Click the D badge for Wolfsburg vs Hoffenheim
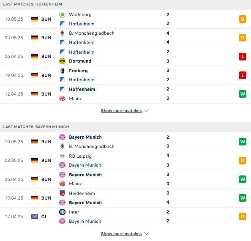Screen dimensions: 251x241 243,19
